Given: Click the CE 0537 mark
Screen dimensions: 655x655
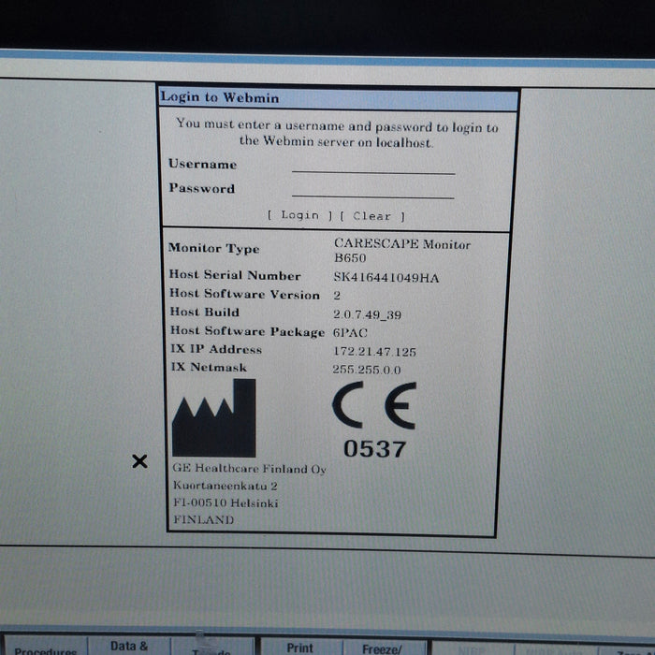Looking at the screenshot, I should pos(374,419).
